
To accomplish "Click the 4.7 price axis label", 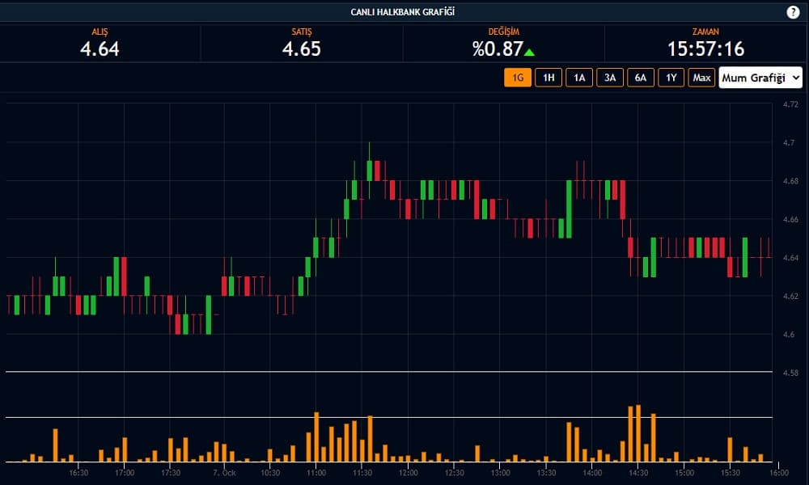I will coord(789,143).
